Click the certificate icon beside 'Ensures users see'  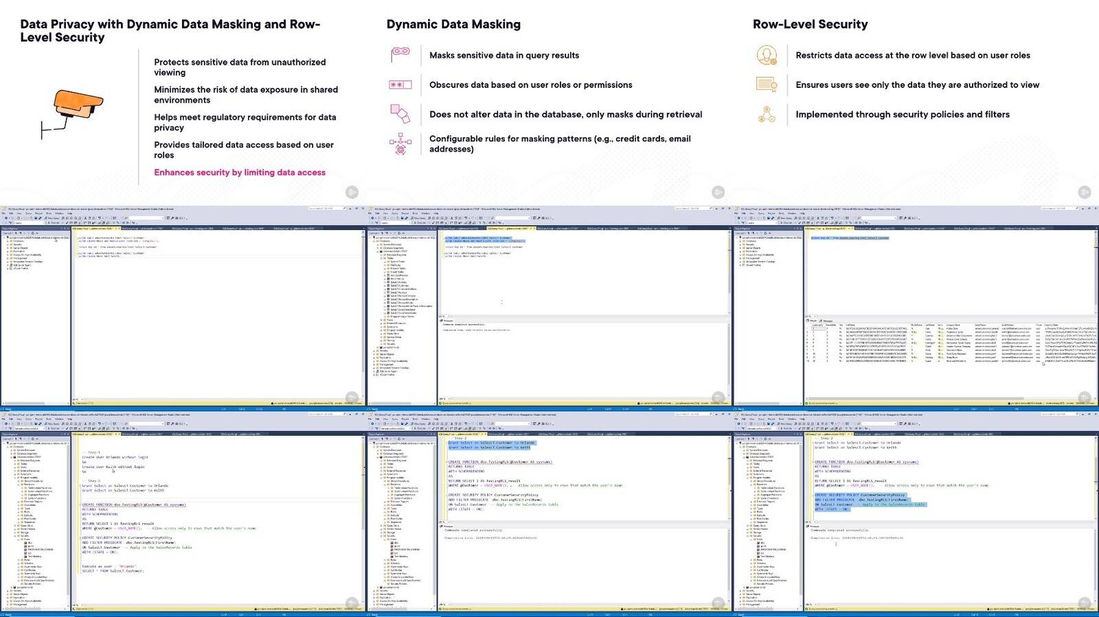pyautogui.click(x=767, y=84)
